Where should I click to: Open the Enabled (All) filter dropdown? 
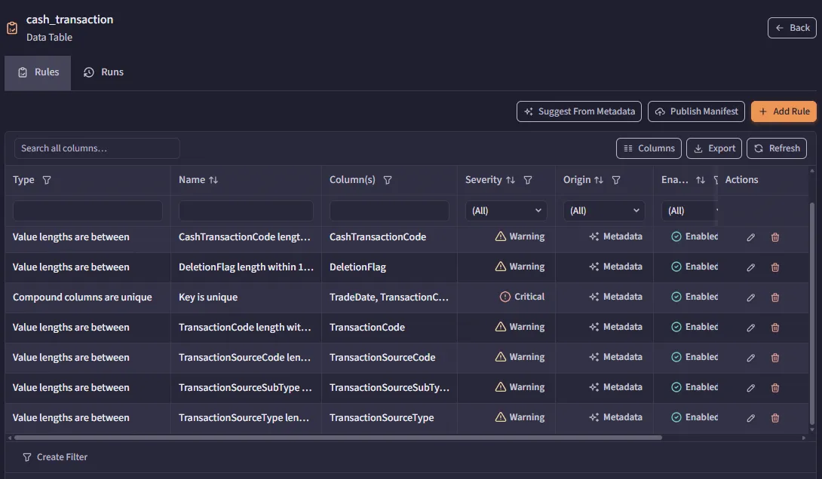point(689,210)
